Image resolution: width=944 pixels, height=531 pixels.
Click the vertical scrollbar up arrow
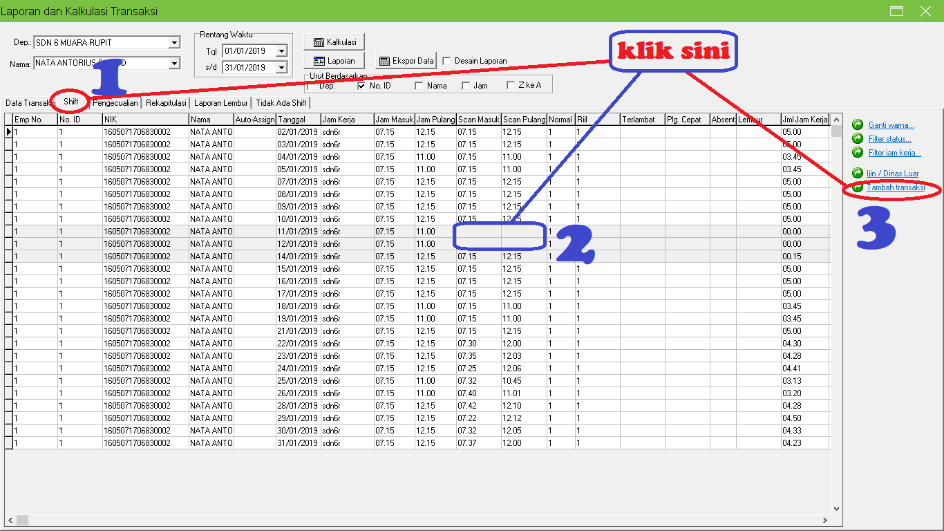836,120
